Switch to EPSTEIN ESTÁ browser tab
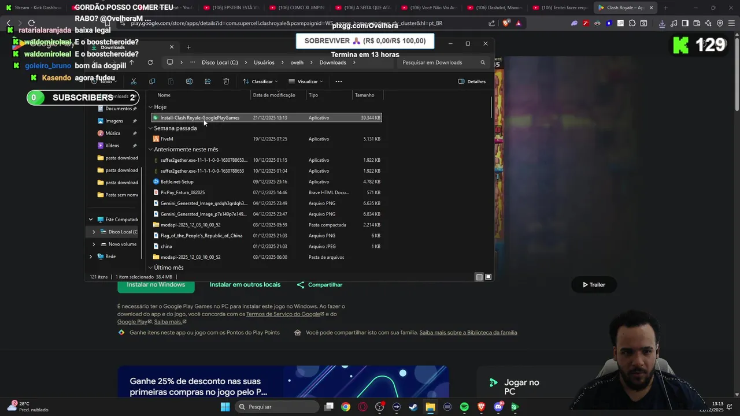Image resolution: width=740 pixels, height=416 pixels. pyautogui.click(x=232, y=8)
